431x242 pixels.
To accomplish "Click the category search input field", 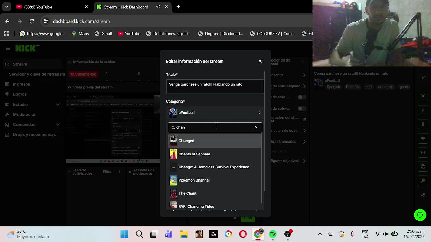I will 215,127.
